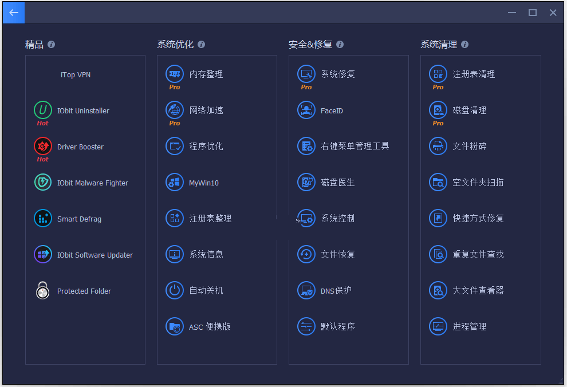Open Protected Folder padlock icon
The height and width of the screenshot is (387, 567).
tap(43, 290)
